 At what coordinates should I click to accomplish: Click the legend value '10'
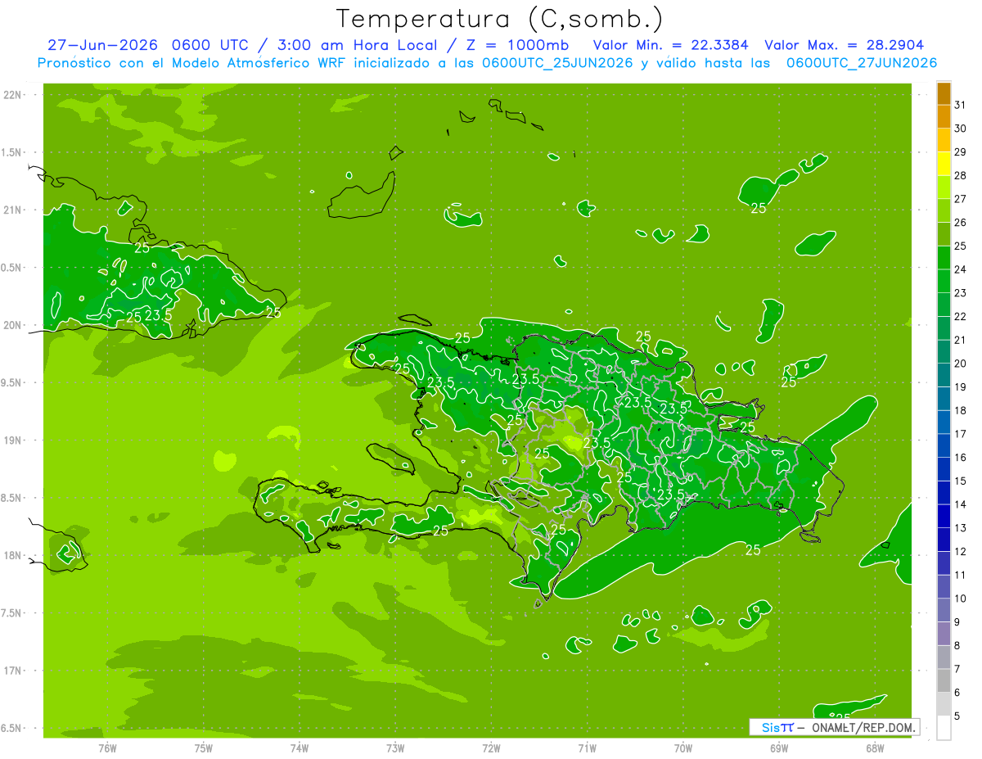point(961,599)
